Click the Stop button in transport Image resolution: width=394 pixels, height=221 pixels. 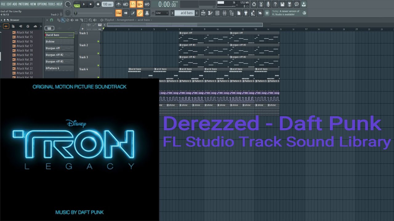pyautogui.click(x=90, y=4)
